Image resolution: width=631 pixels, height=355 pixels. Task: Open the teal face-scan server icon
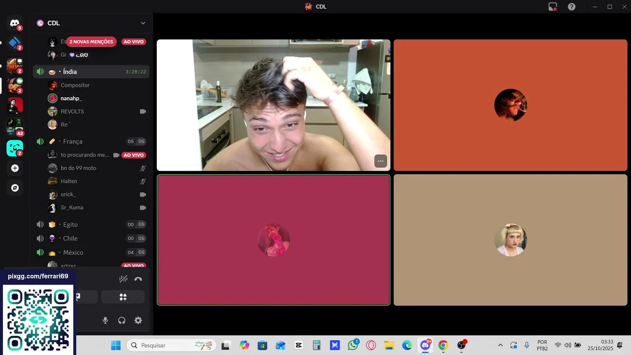[15, 148]
